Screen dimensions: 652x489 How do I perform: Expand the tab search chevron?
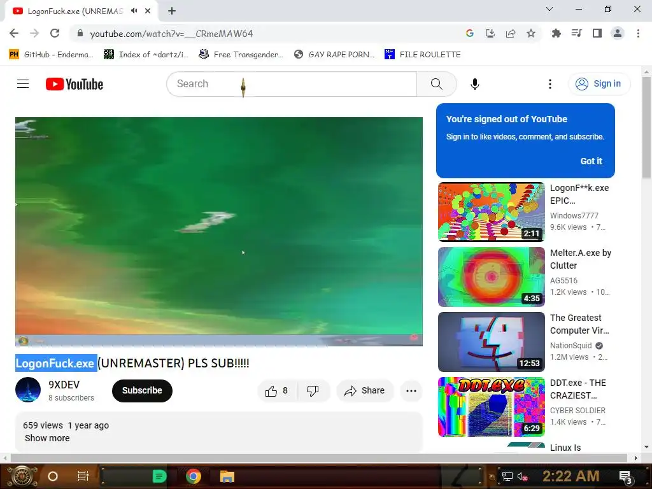[549, 9]
